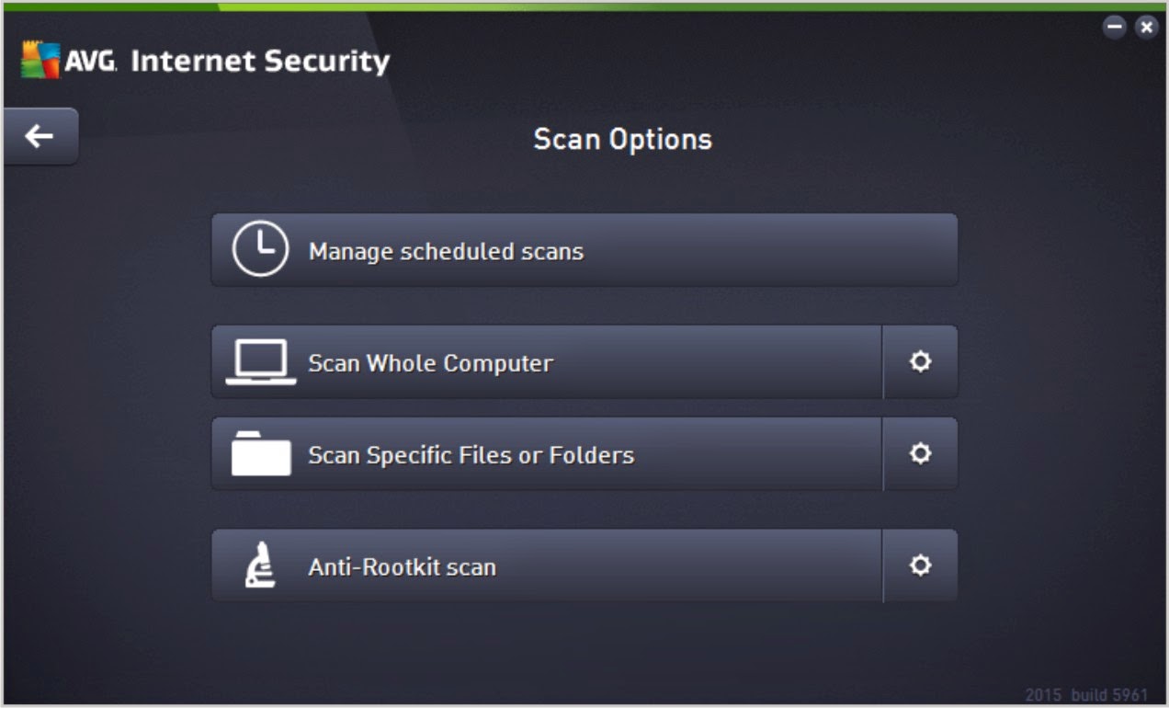Start Scan Whole Computer
Screen dimensions: 1169x708
(430, 363)
